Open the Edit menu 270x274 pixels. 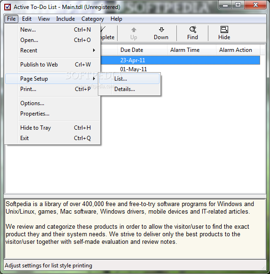click(x=27, y=19)
